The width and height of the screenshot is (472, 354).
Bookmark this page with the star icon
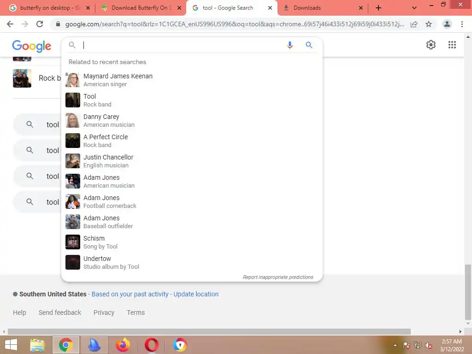[429, 24]
